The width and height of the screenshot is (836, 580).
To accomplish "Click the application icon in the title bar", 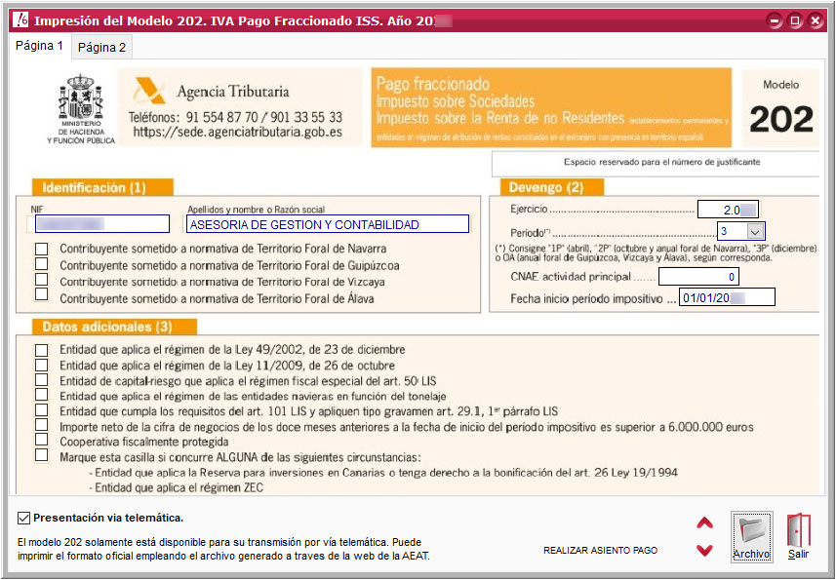I will pyautogui.click(x=20, y=19).
